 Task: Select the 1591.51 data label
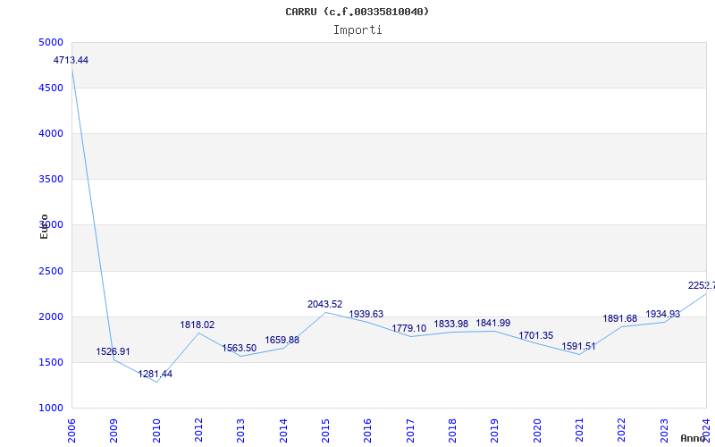click(x=578, y=346)
